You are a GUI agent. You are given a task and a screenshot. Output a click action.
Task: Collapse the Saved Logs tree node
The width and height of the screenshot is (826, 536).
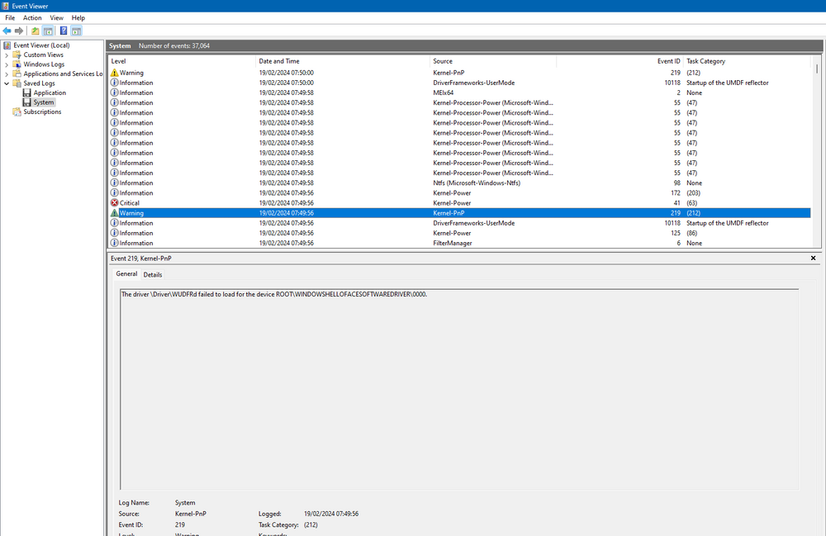pyautogui.click(x=7, y=83)
